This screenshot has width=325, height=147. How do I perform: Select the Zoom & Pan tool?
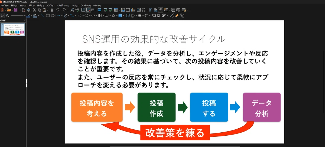[7, 15]
